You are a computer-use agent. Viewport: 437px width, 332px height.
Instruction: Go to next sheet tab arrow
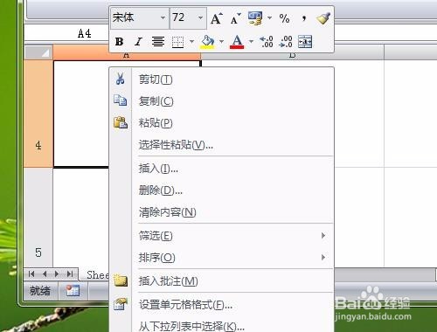tap(57, 274)
